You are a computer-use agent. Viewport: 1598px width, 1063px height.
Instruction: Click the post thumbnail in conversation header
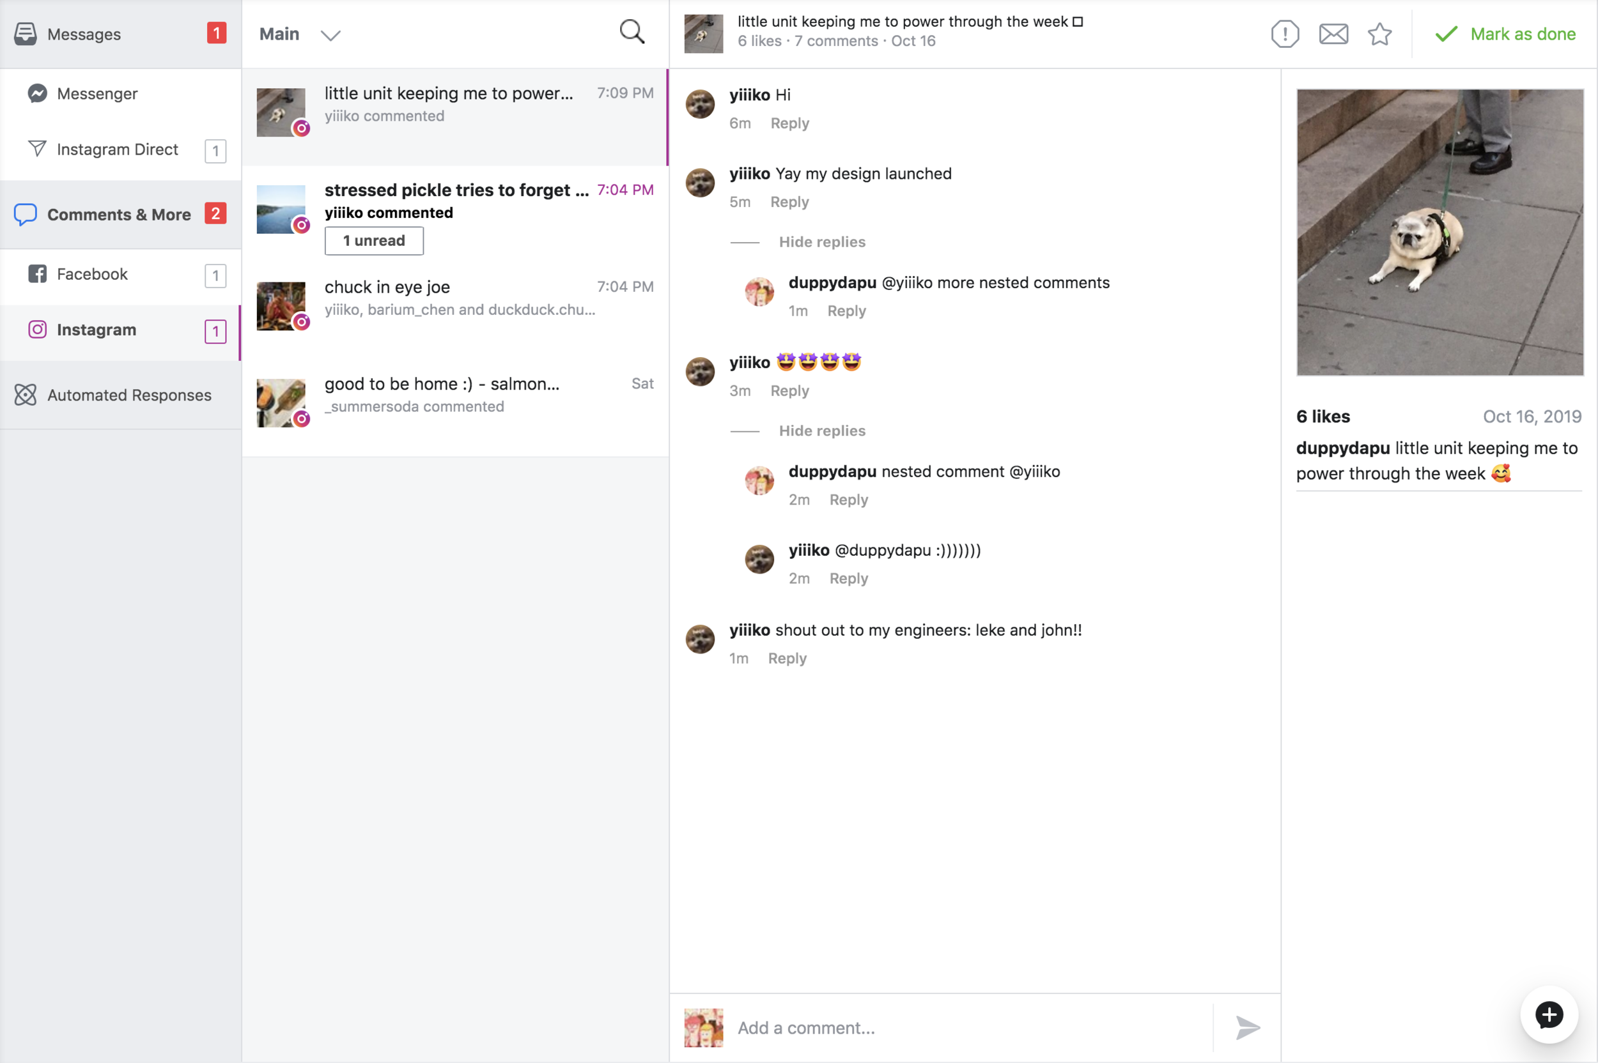pyautogui.click(x=703, y=34)
